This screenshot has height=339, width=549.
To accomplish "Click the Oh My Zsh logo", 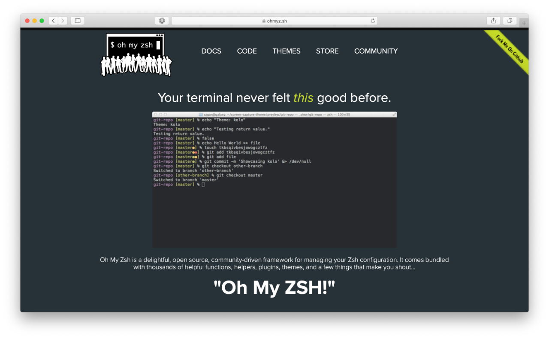I will (136, 55).
